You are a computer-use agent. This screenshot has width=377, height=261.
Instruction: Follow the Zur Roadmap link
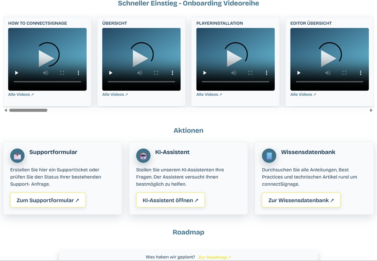tap(214, 257)
